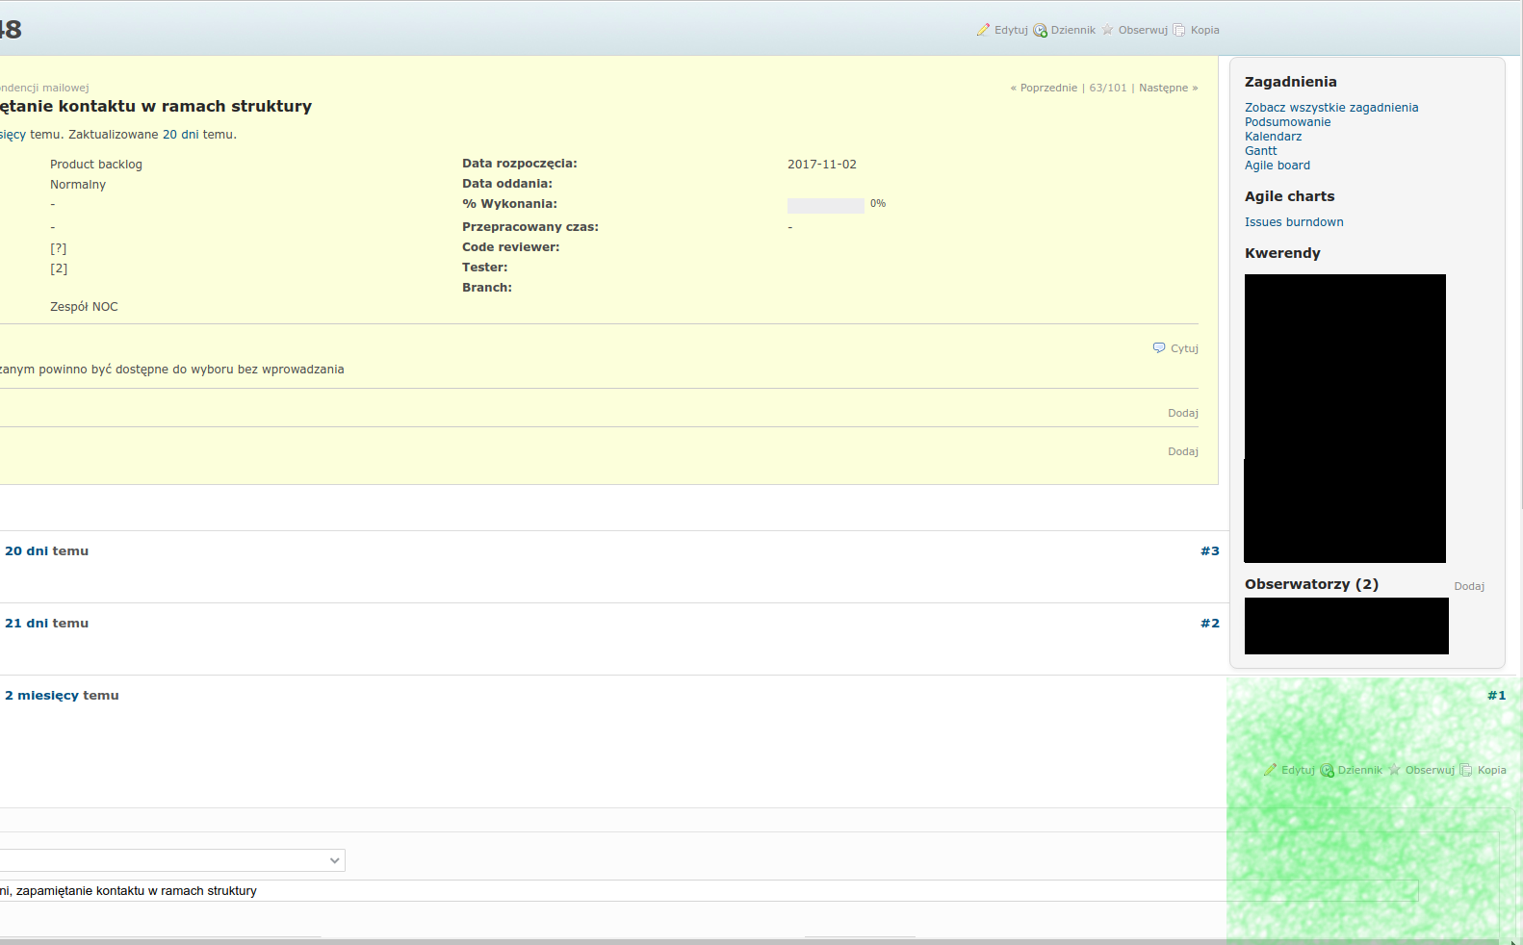Click the Agile charts heading

click(1289, 196)
